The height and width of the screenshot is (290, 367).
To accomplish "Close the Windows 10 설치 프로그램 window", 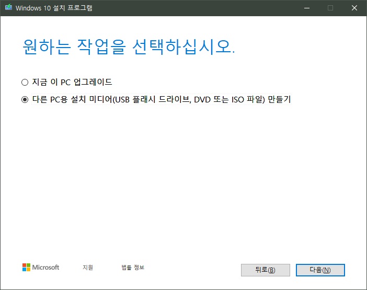I will [354, 8].
